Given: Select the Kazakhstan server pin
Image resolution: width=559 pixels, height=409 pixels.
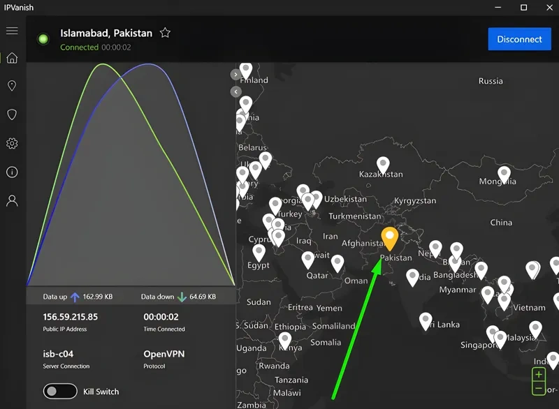Looking at the screenshot, I should pyautogui.click(x=383, y=165).
